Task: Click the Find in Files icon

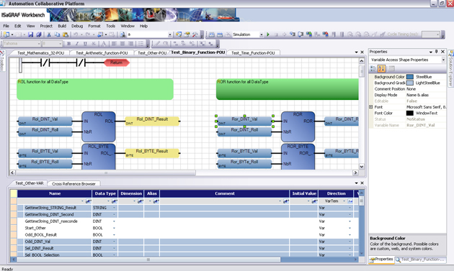Action: (123, 35)
